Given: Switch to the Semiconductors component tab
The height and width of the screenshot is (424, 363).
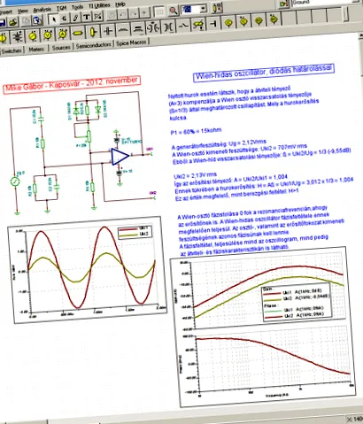Looking at the screenshot, I should click(93, 45).
